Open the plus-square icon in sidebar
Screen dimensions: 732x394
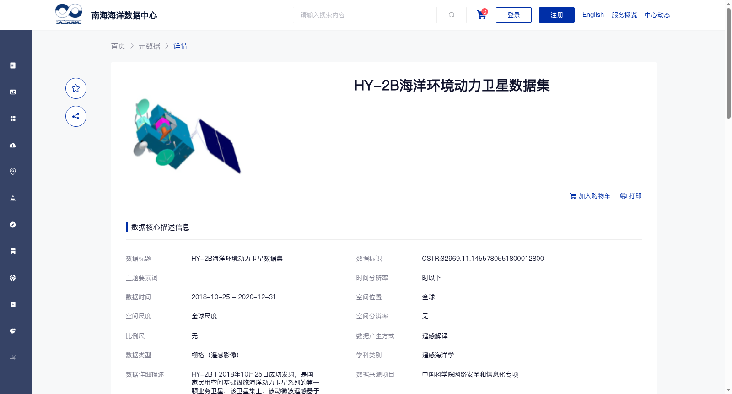click(13, 304)
